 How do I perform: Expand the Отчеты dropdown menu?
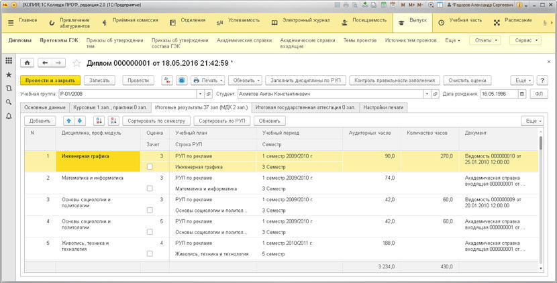(484, 40)
